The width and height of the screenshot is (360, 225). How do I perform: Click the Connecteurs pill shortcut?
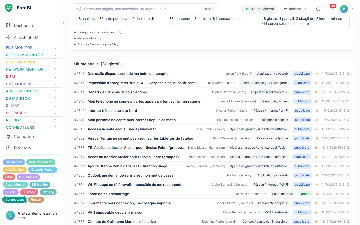[x=15, y=200]
